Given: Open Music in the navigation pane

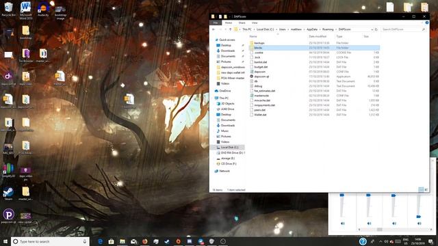Looking at the screenshot, I should pyautogui.click(x=224, y=131).
